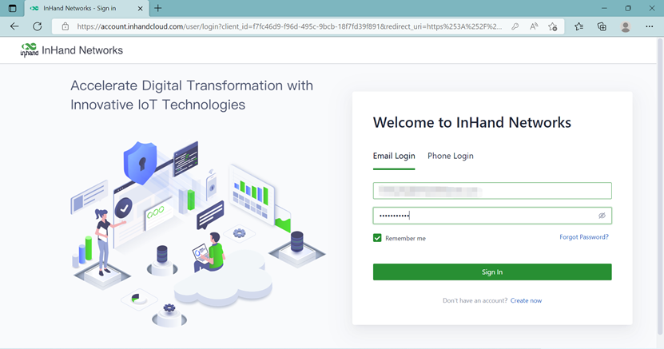Reload the page with refresh icon
This screenshot has width=664, height=349.
click(38, 26)
